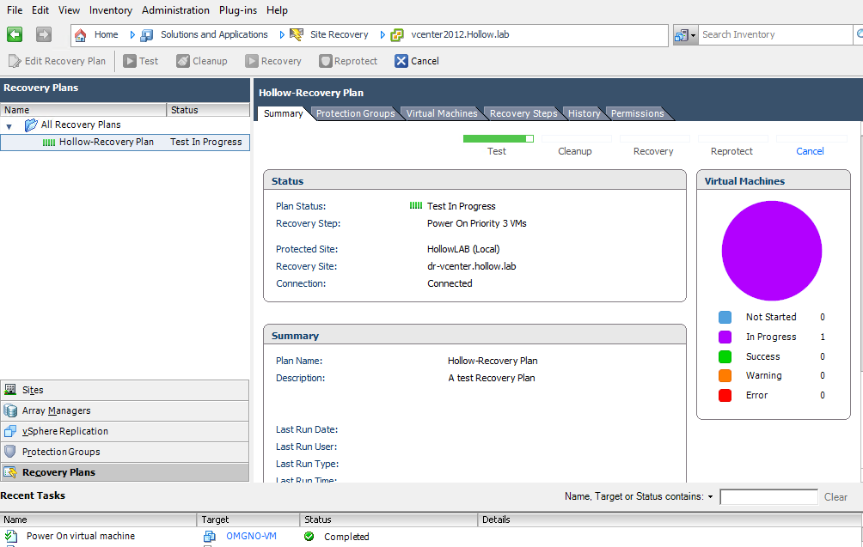Screen dimensions: 863x547
Task: Open Protection Groups in the sidebar
Action: pyautogui.click(x=60, y=452)
